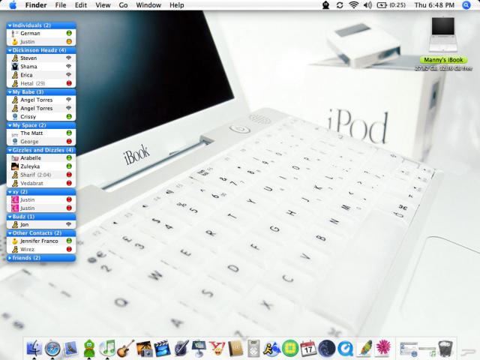Open Finder from the Dock
The width and height of the screenshot is (480, 360).
tap(34, 348)
